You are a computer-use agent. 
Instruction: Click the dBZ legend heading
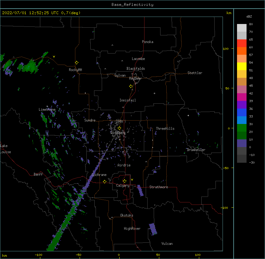click(249, 17)
